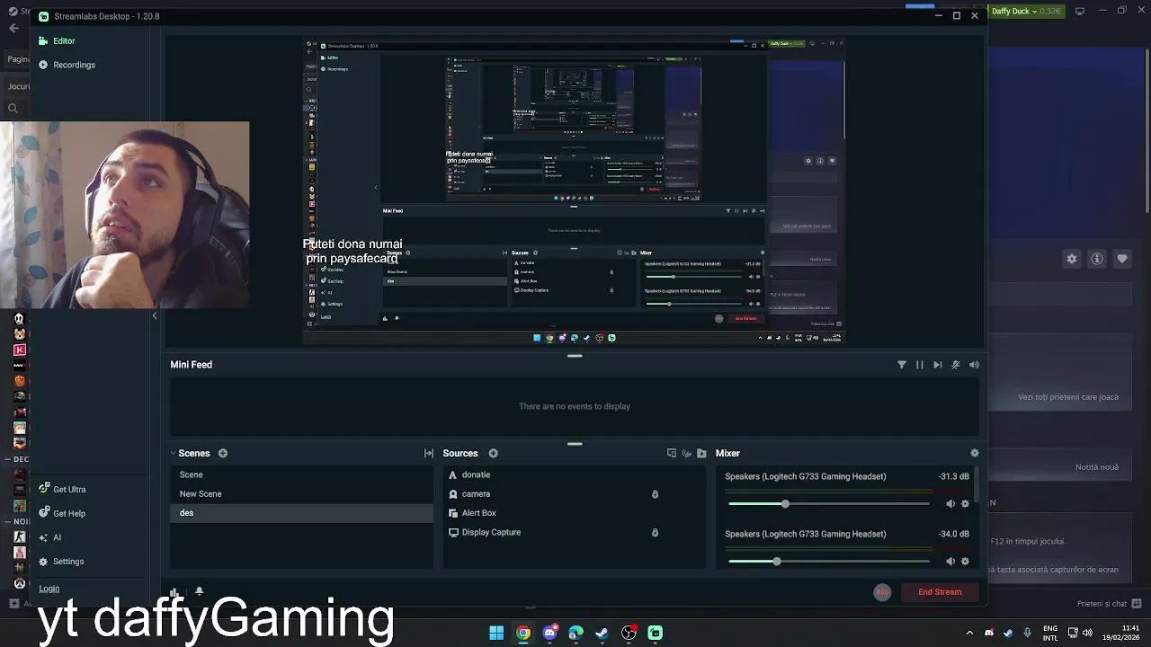
Task: Open Discord from the taskbar
Action: [549, 633]
